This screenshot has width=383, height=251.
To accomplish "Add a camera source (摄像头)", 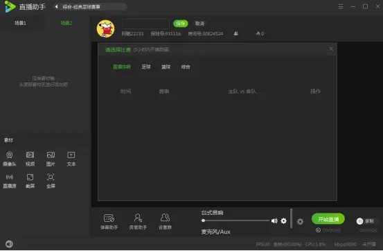I will (9, 159).
